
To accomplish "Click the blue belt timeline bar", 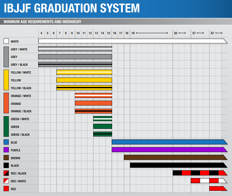I will click(x=170, y=142).
